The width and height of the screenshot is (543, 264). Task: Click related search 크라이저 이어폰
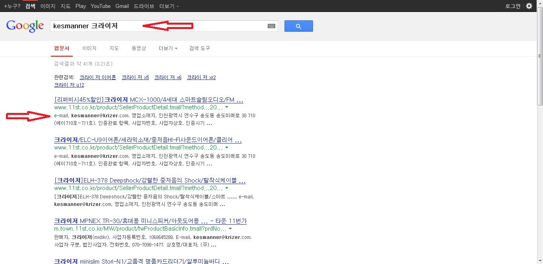click(x=98, y=78)
